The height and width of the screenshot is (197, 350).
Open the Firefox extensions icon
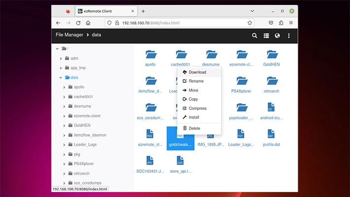pos(281,23)
